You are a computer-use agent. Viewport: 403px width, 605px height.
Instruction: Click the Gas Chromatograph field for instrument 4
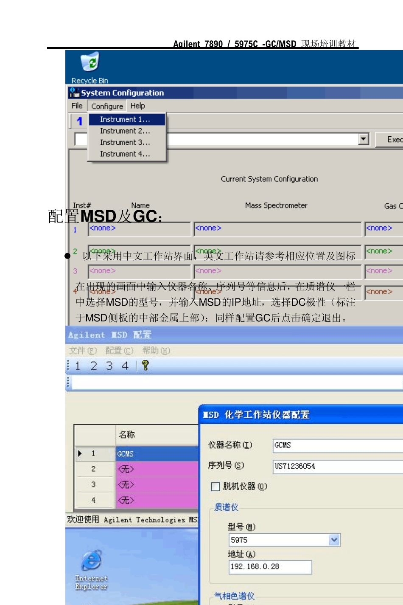(383, 293)
